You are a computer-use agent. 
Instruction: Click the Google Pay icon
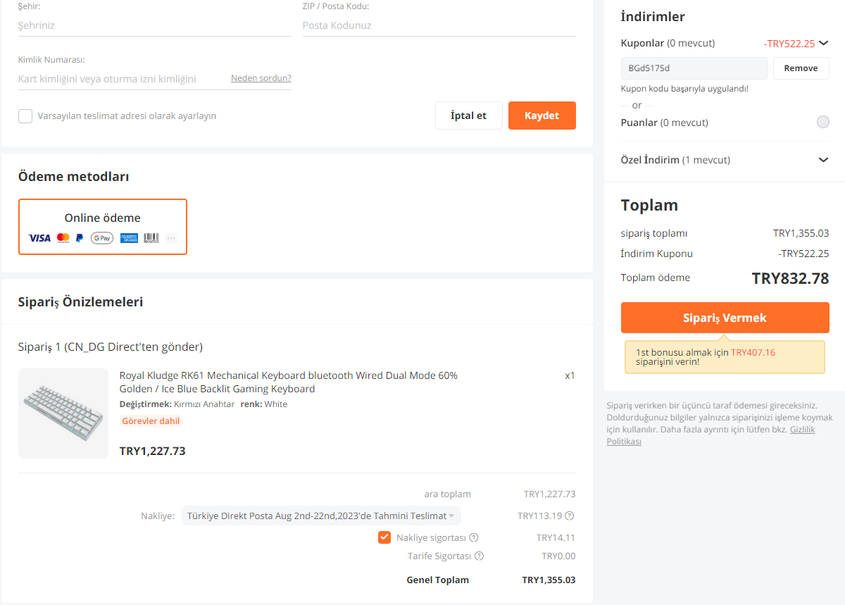(102, 238)
